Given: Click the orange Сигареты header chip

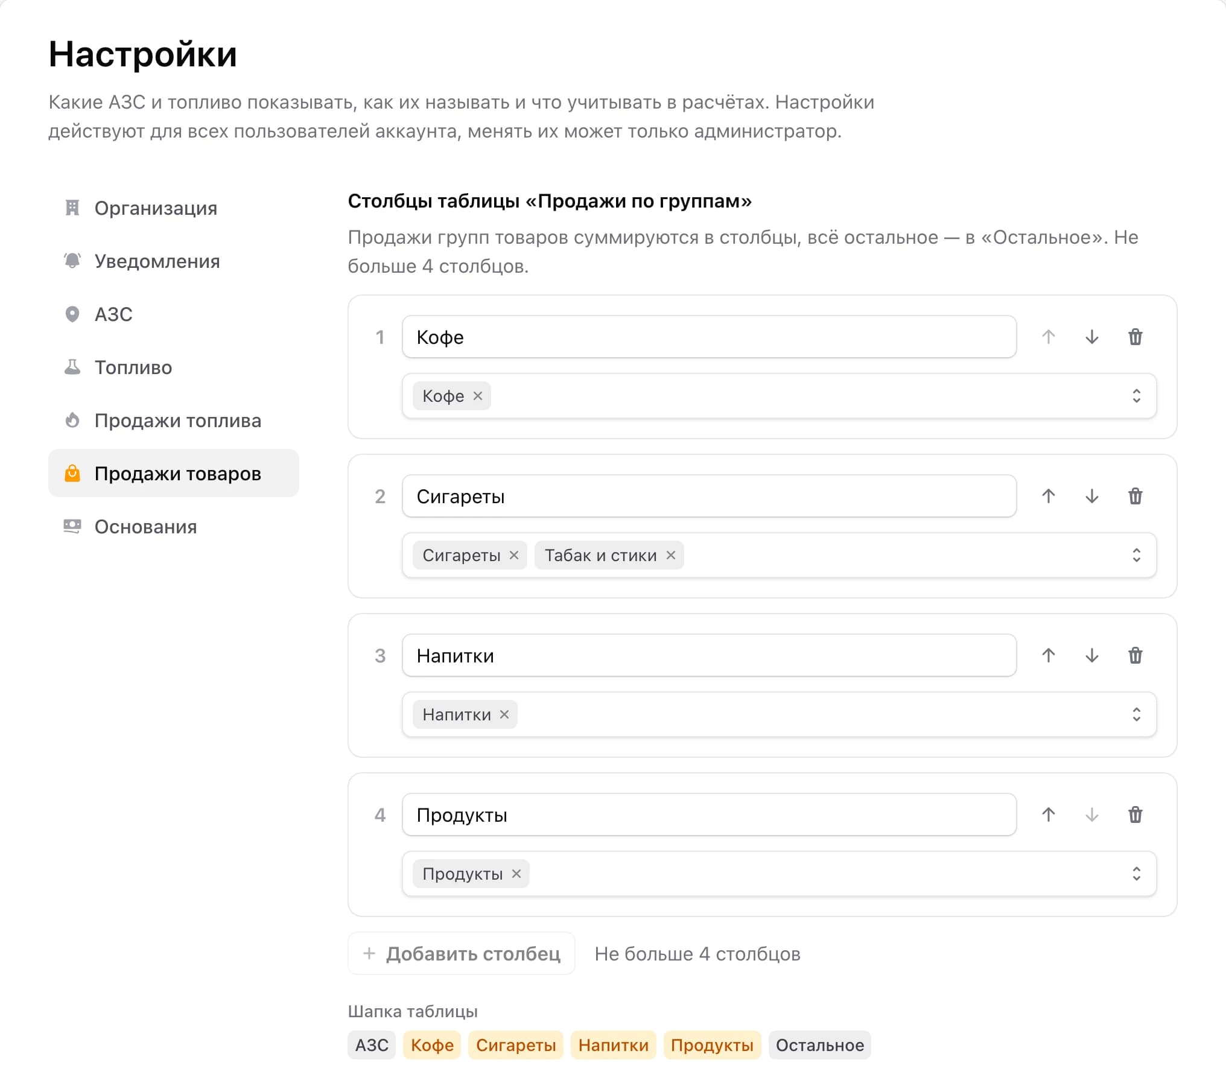Looking at the screenshot, I should coord(516,1045).
